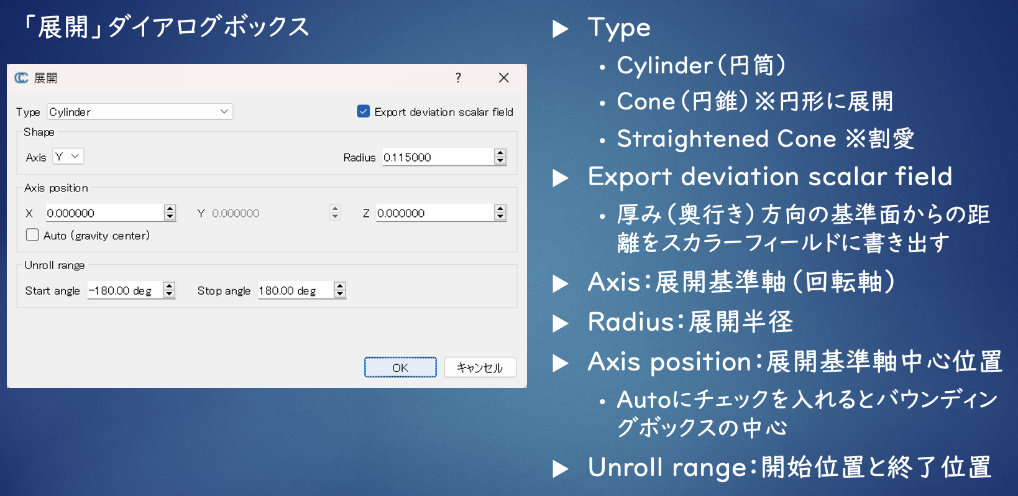Click the CloudCompare icon in dialog title bar

coord(21,78)
